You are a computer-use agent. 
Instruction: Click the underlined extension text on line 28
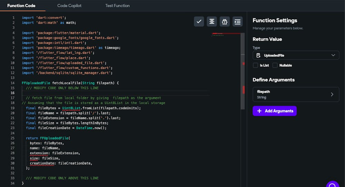pos(39,153)
